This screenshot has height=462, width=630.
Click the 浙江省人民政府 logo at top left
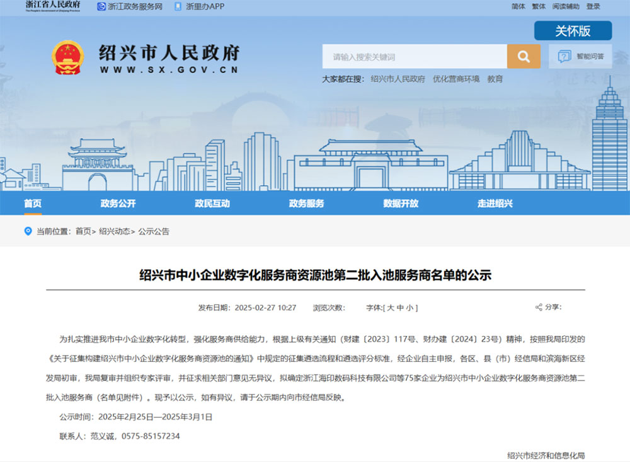pyautogui.click(x=53, y=6)
